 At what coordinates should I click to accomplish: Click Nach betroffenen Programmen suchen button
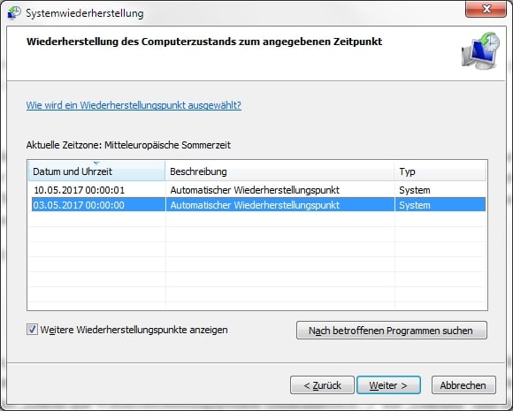(x=391, y=331)
